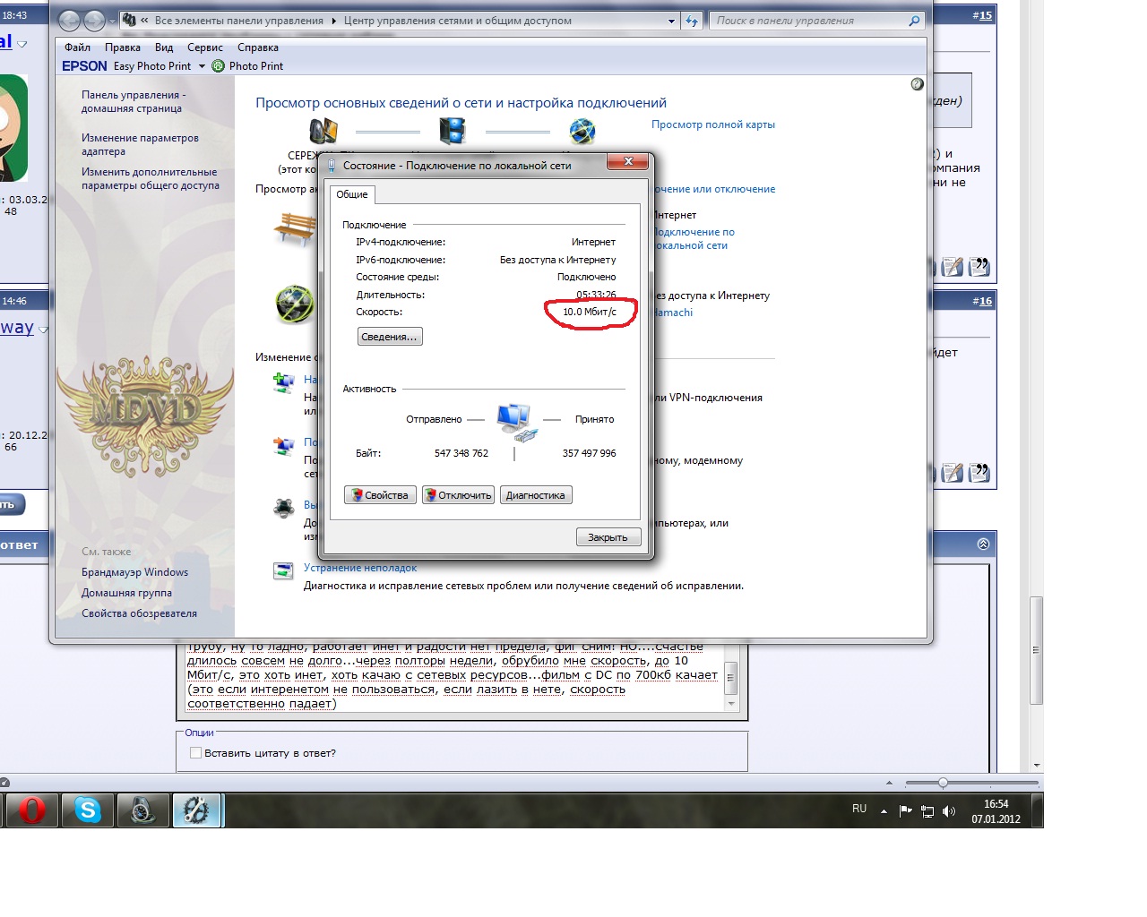Click the Epson Photo Print icon
The image size is (1147, 917).
[x=218, y=66]
